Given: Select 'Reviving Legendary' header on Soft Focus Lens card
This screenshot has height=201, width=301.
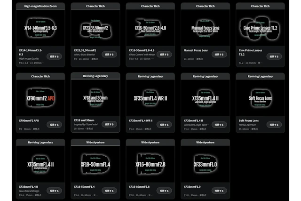Looking at the screenshot, I should tap(260, 76).
